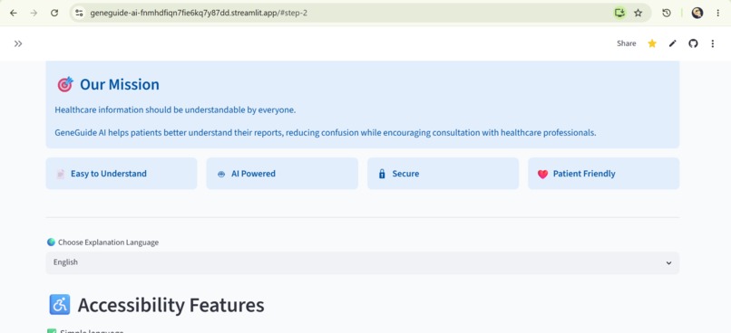Click the Patient Friendly card

click(x=603, y=174)
